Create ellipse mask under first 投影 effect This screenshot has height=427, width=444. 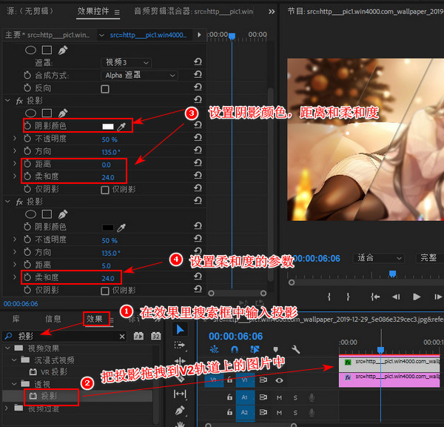pyautogui.click(x=30, y=113)
